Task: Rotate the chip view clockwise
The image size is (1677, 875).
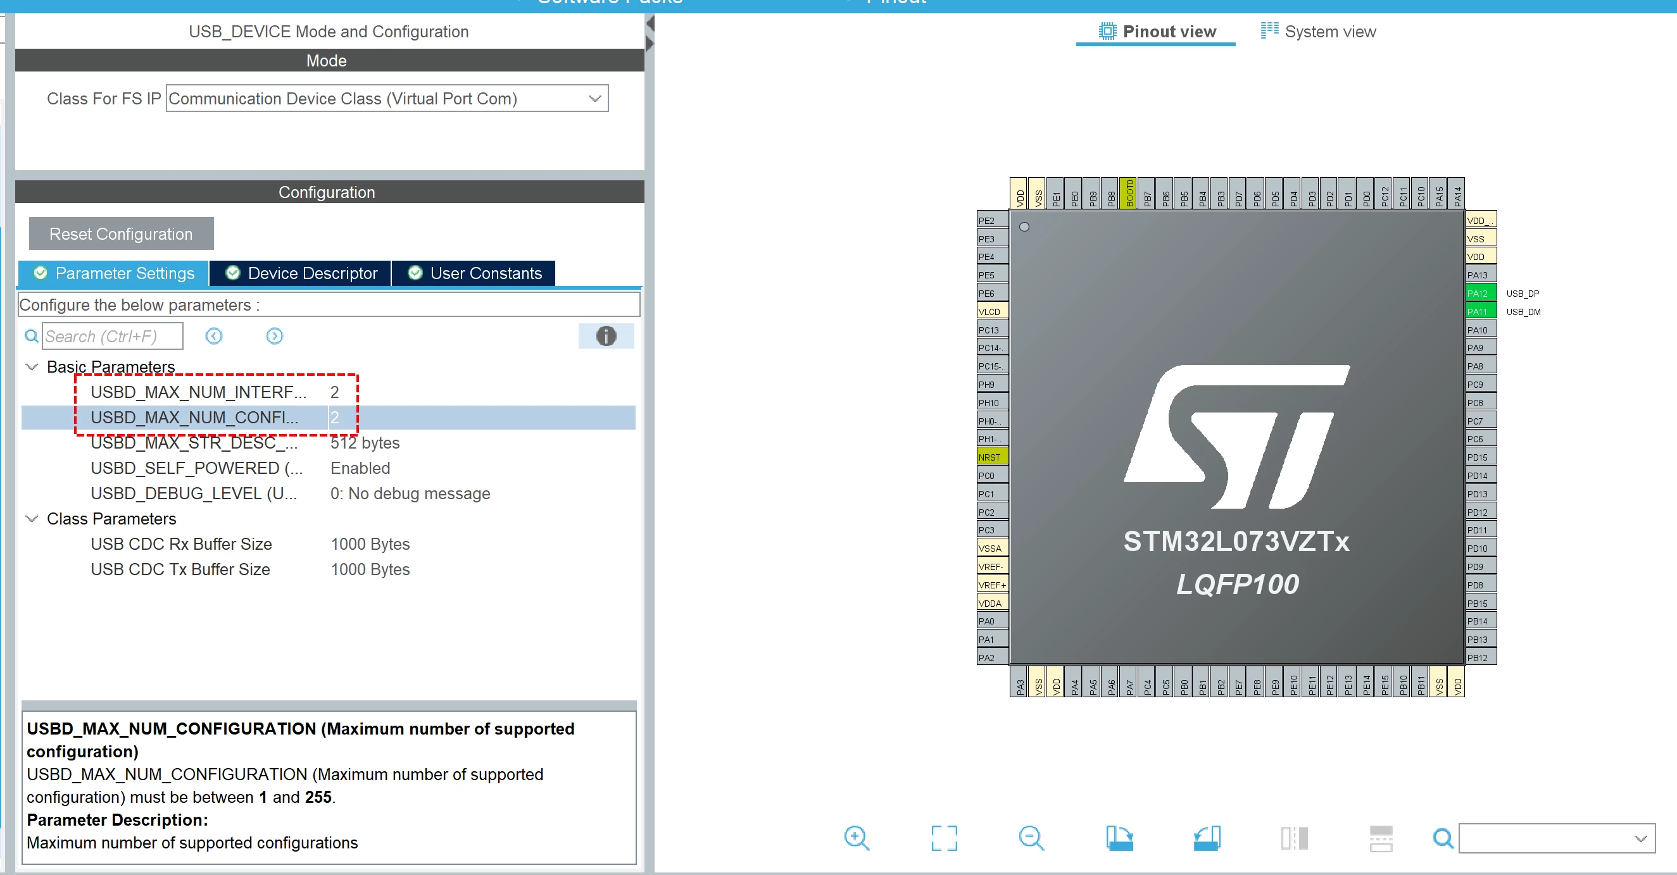Action: tap(1119, 838)
